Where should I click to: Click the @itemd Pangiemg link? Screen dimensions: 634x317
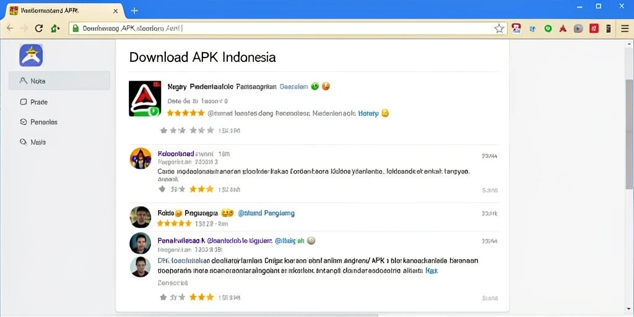266,213
